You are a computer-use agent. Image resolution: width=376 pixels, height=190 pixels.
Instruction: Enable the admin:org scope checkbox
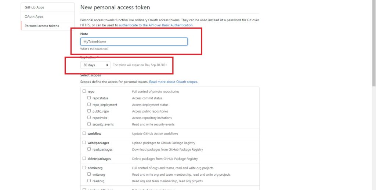pos(84,168)
